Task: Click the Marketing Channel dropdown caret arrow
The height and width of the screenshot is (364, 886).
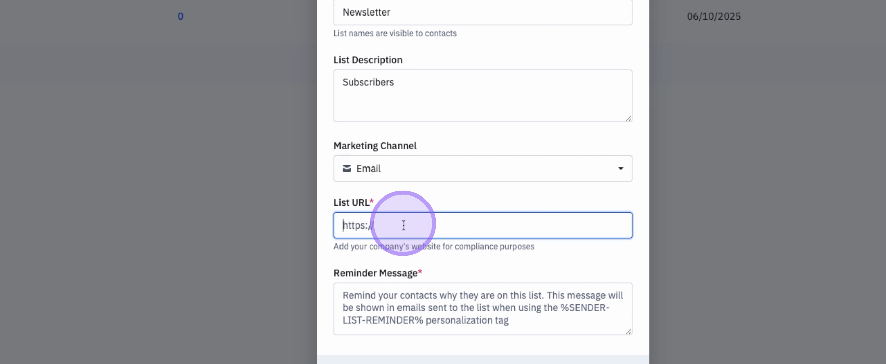Action: click(620, 169)
